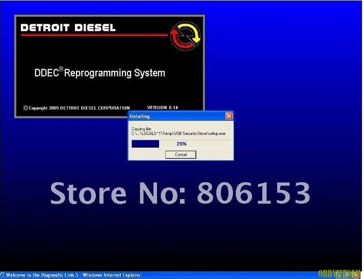This screenshot has width=364, height=279.
Task: Click the 28% installation progress bar
Action: click(x=180, y=144)
